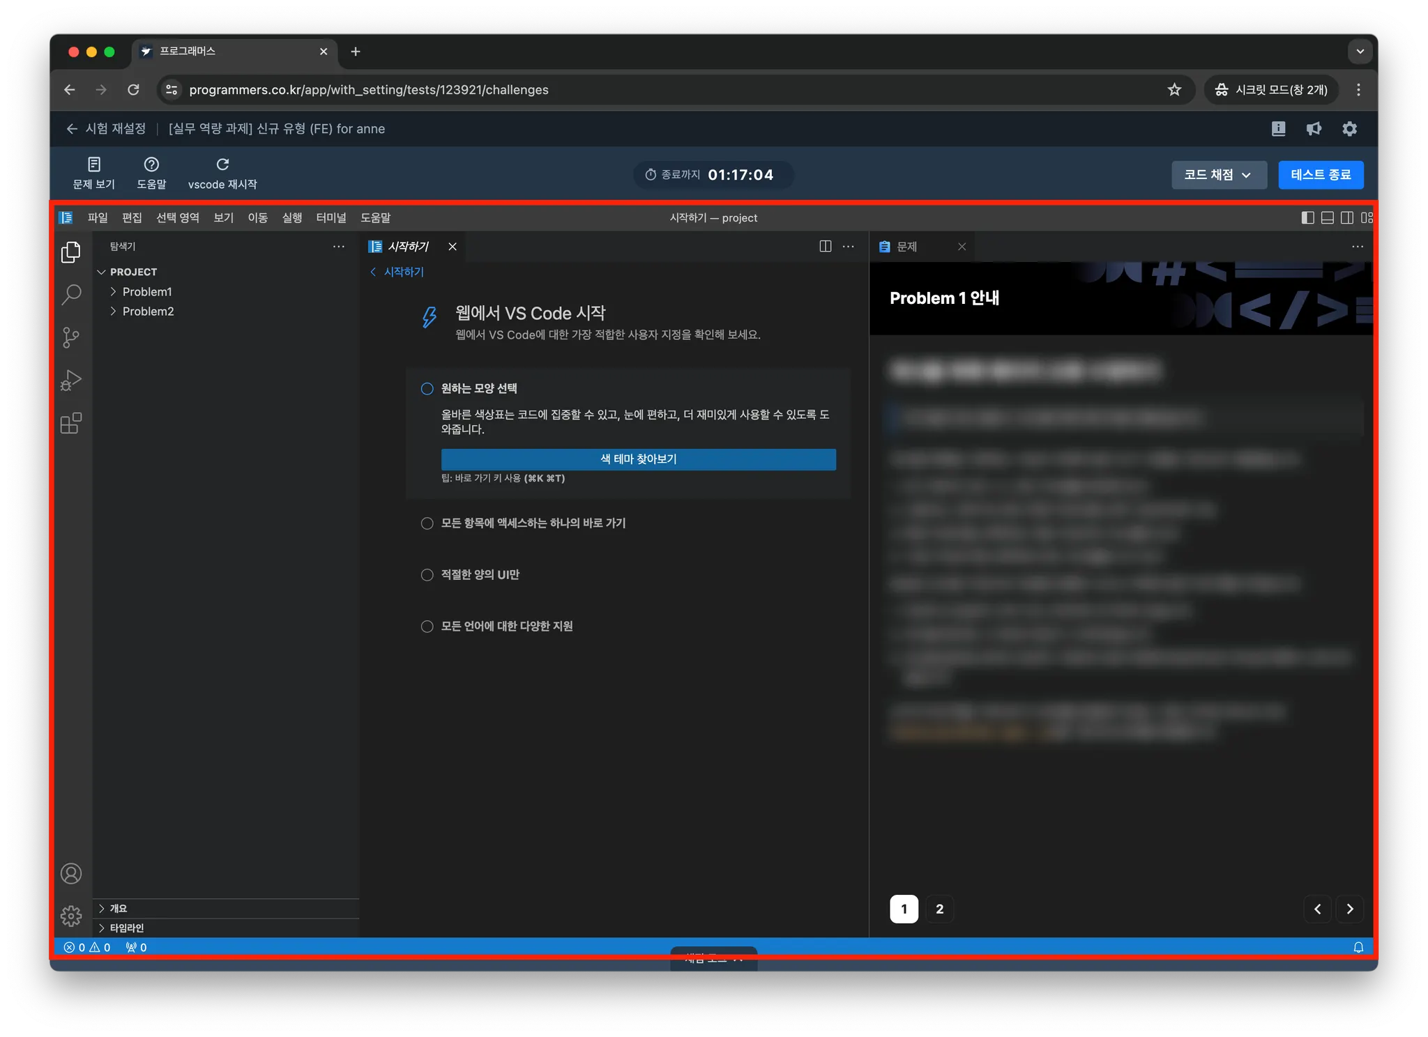
Task: Open the Source Control view icon
Action: pyautogui.click(x=71, y=338)
